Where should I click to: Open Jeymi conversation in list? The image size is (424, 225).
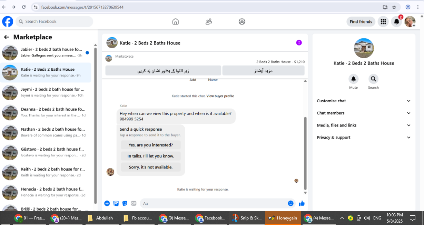tap(46, 92)
